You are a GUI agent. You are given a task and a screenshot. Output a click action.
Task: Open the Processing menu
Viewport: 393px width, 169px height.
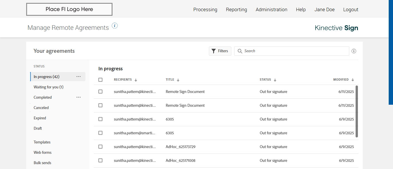coord(205,9)
